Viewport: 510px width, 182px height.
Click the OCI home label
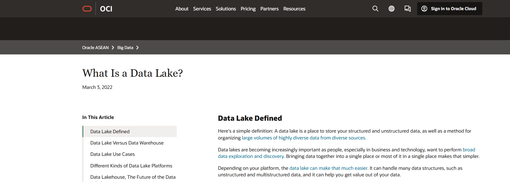click(x=106, y=9)
